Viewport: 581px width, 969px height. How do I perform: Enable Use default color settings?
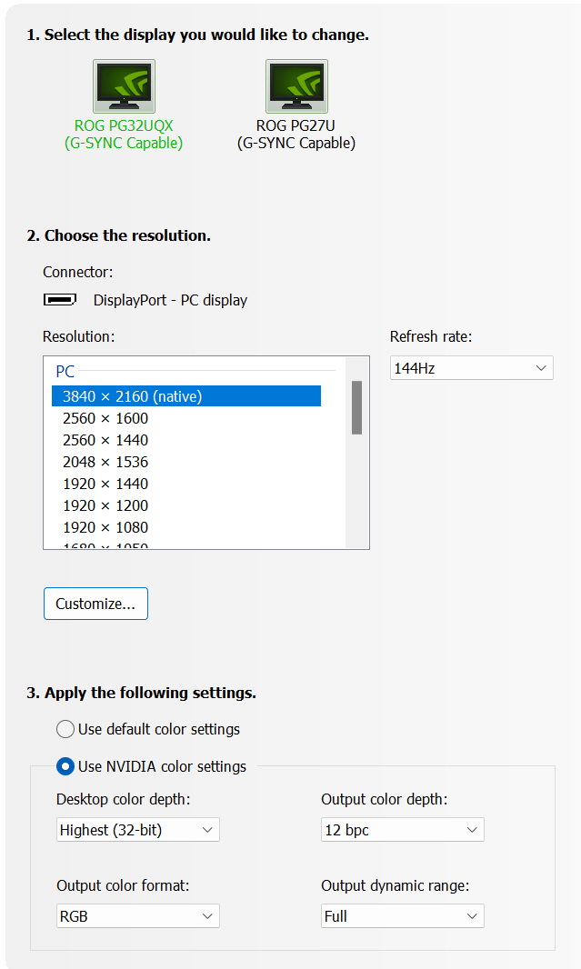pyautogui.click(x=65, y=729)
